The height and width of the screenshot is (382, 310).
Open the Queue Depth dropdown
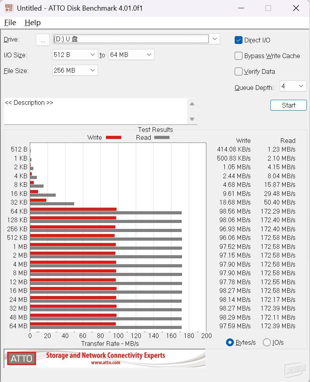tap(293, 86)
